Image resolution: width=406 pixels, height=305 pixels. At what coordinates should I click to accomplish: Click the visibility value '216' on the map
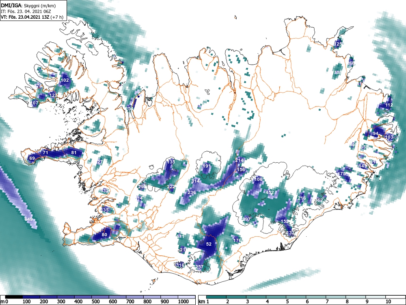point(302,198)
